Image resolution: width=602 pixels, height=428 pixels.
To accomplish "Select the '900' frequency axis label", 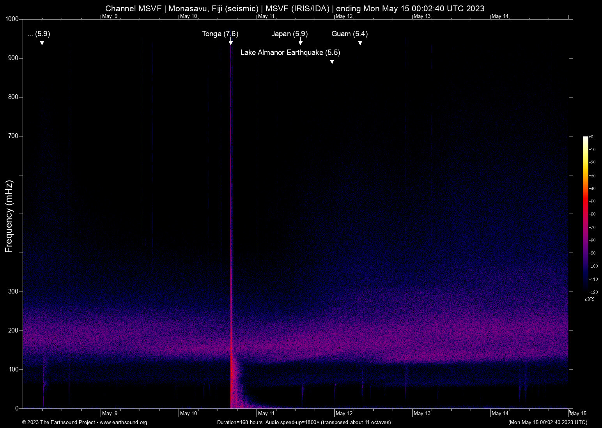I will point(14,58).
